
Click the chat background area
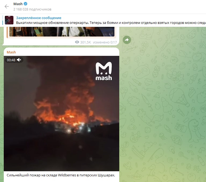coord(163,104)
